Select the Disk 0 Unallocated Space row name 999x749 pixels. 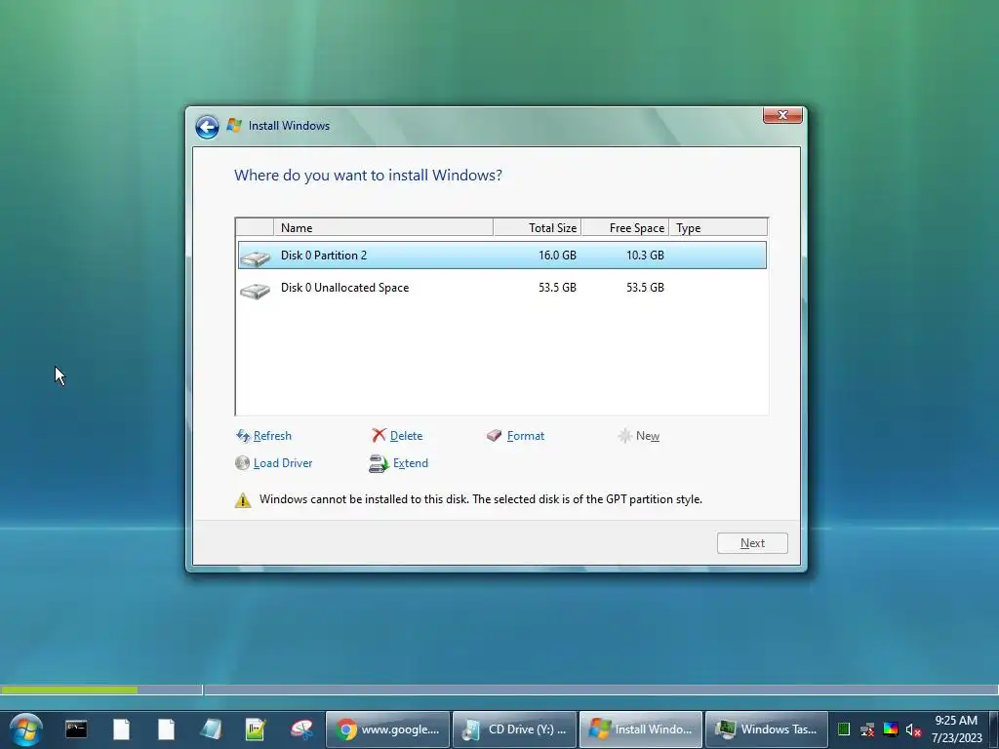[344, 288]
